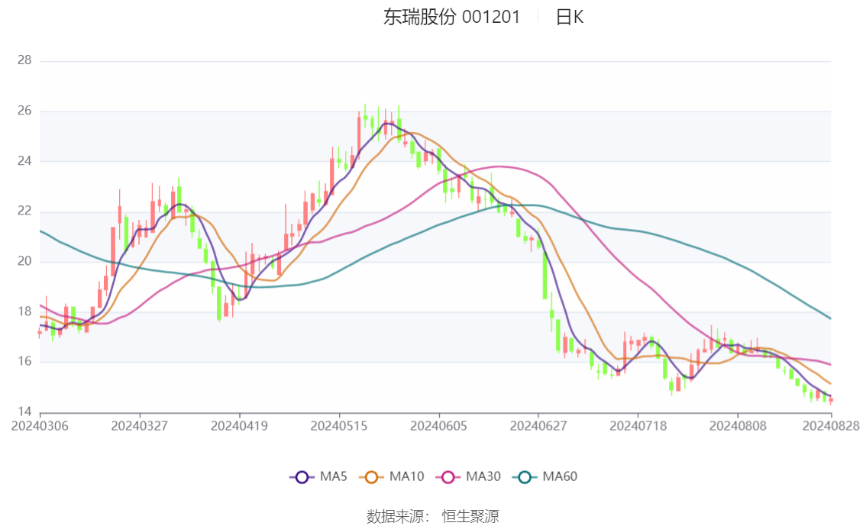Click the 恒生聚源 data source text
866x526 pixels.
pos(470,517)
